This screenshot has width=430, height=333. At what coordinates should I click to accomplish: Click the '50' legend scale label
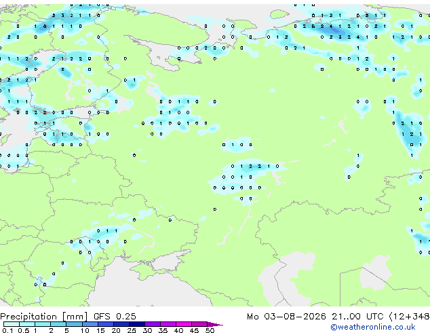210,330
